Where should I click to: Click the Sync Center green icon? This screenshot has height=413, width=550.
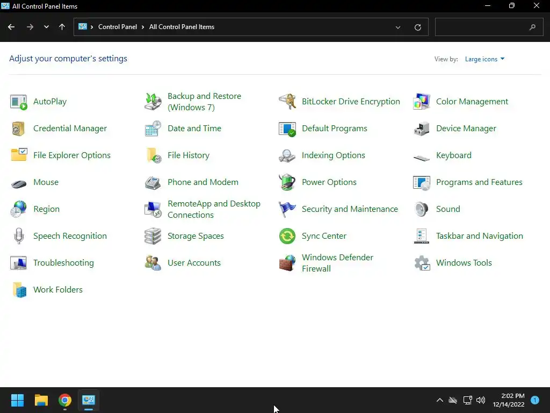coord(287,236)
